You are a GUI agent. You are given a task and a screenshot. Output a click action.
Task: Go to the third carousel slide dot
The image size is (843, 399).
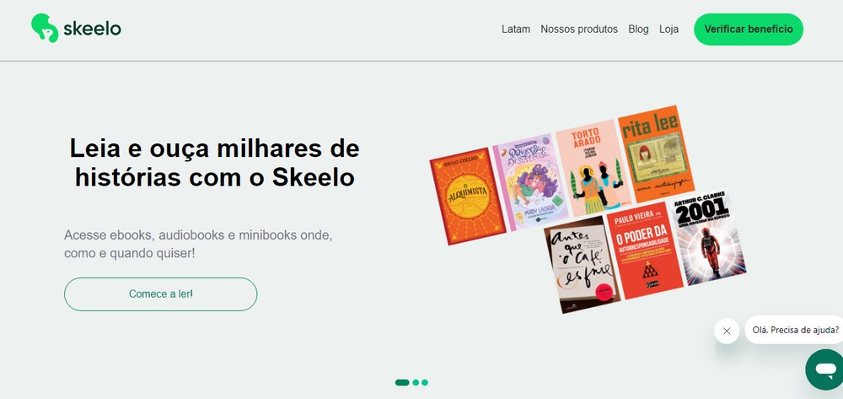tap(425, 382)
